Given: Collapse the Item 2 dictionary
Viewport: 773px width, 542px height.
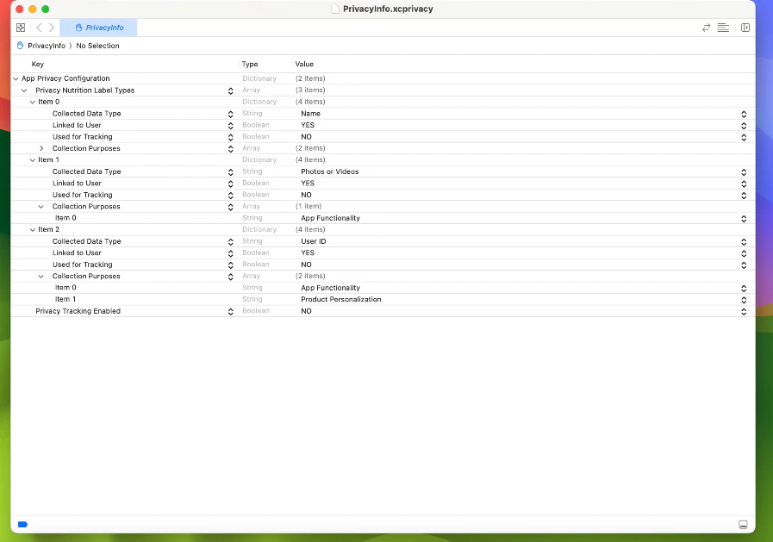Looking at the screenshot, I should [x=33, y=229].
